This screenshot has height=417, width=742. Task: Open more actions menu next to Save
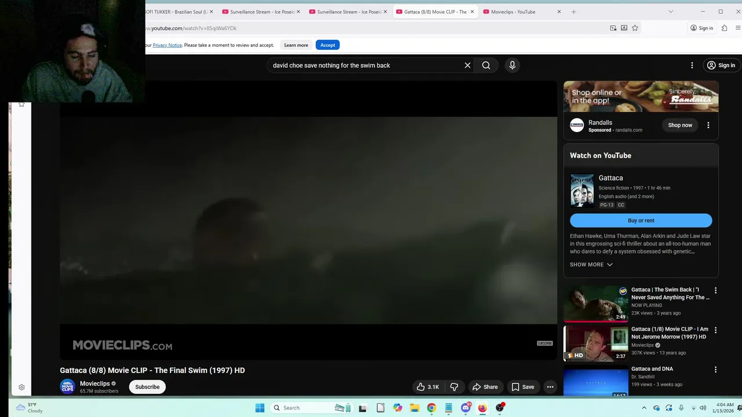(550, 387)
